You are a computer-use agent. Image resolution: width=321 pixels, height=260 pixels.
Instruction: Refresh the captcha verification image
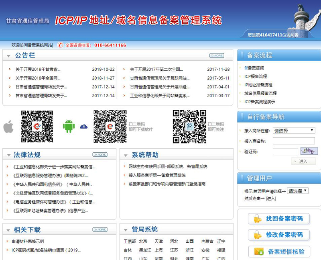(x=309, y=151)
